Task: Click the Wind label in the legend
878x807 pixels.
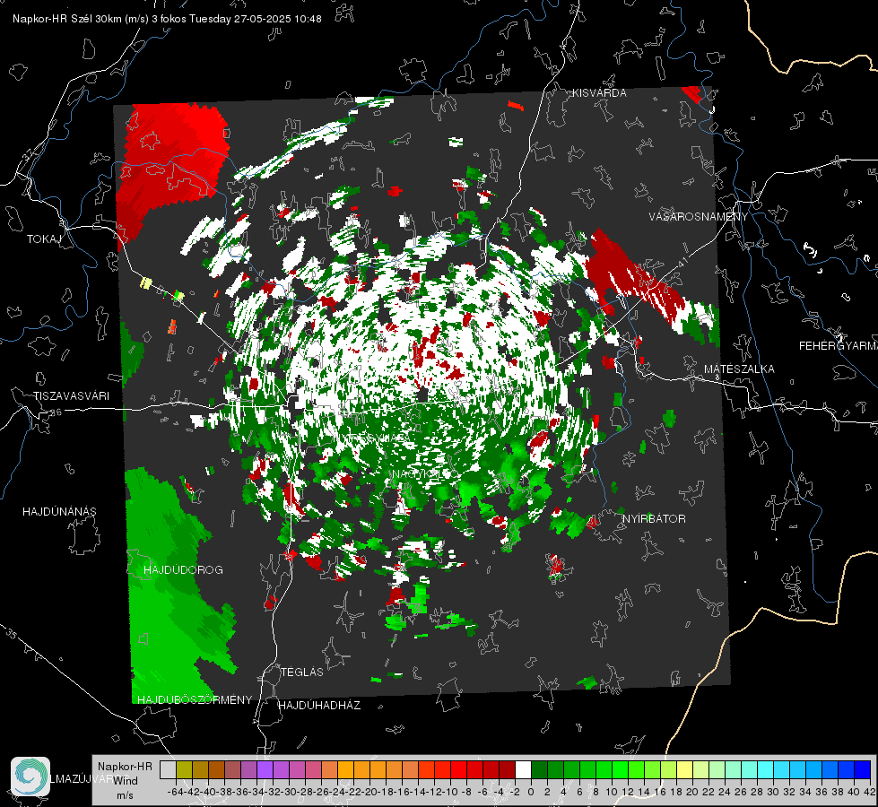Action: [x=126, y=781]
